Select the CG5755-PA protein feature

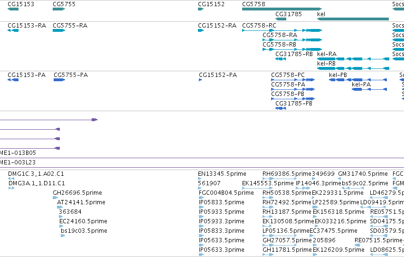pos(59,80)
